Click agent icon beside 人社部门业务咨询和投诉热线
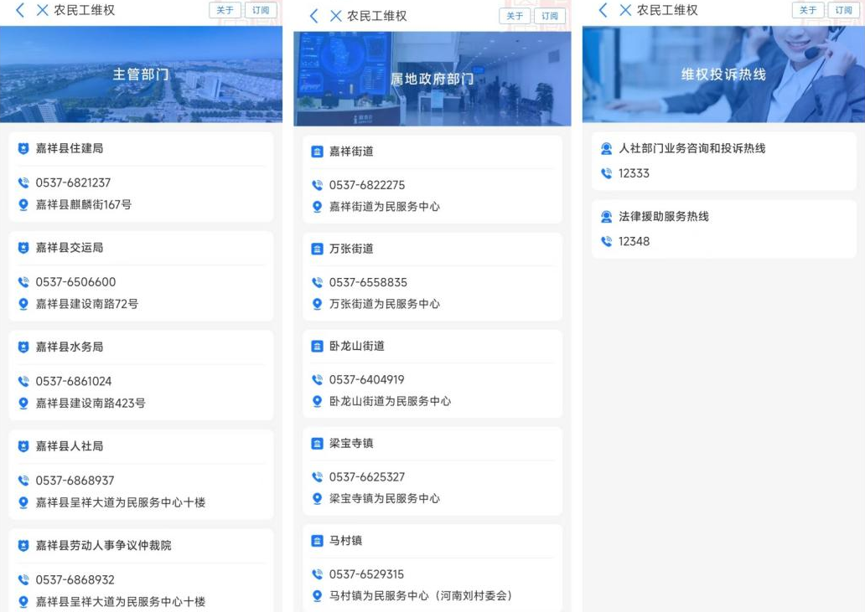Screen dimensions: 865x612 pos(606,148)
